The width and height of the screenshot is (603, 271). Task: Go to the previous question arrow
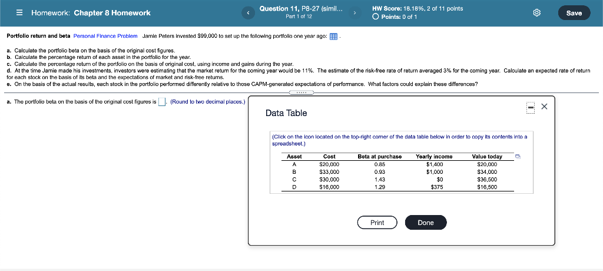[x=248, y=13]
